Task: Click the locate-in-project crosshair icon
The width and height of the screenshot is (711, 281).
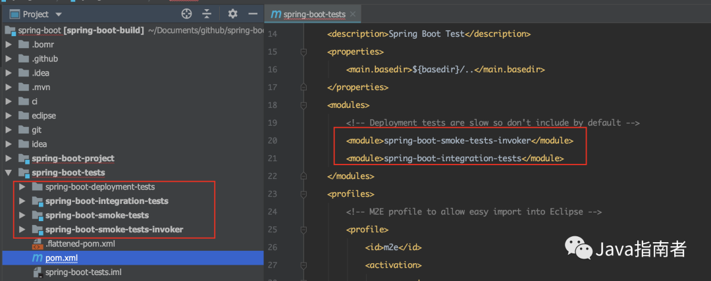Action: point(186,14)
